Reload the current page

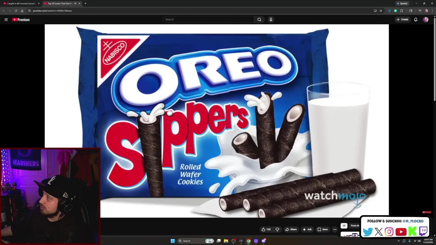[x=16, y=11]
